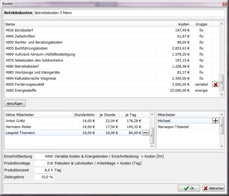Delete the 9000 Forderungsausfall cost entry
Viewport: 229px width, 196px height.
coord(215,84)
